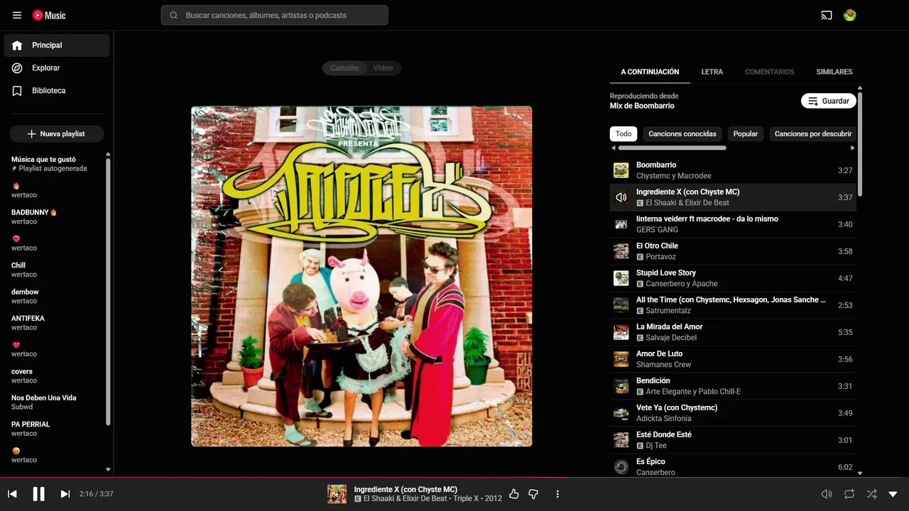
Task: Open Nos Deben Una Vida playlist
Action: click(57, 402)
